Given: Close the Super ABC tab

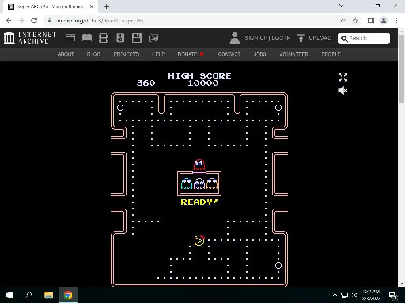Looking at the screenshot, I should point(92,7).
